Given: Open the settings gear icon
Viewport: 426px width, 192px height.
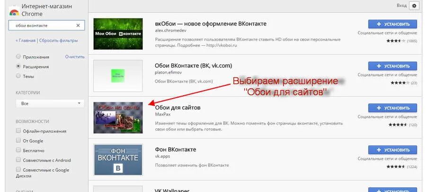Looking at the screenshot, I should pyautogui.click(x=414, y=6).
